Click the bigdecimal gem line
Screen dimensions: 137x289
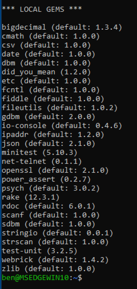tap(62, 27)
